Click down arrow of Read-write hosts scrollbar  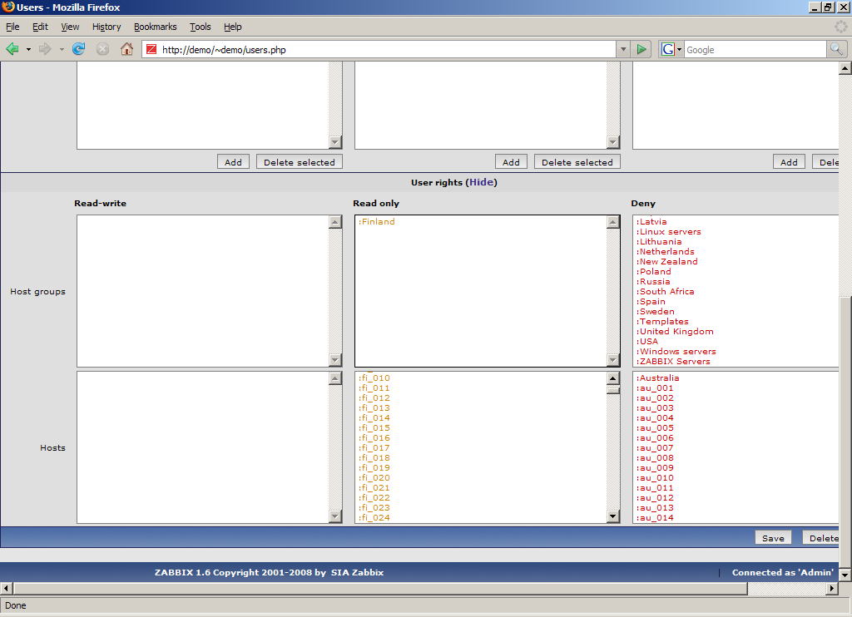(335, 516)
